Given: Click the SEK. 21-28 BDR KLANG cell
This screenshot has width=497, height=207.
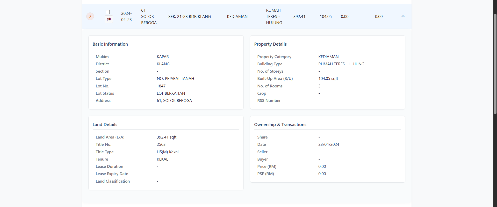Looking at the screenshot, I should [x=189, y=17].
